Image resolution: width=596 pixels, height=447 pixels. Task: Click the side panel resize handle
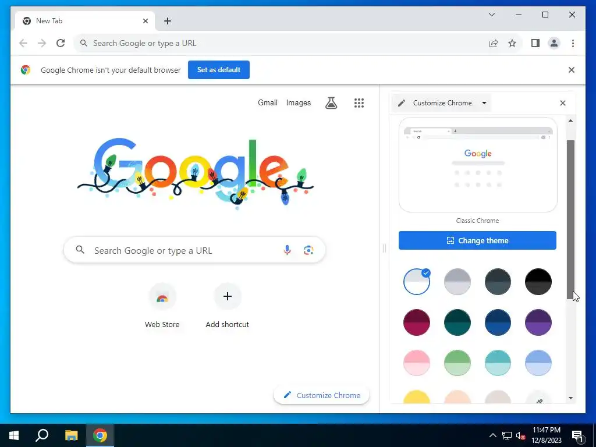[384, 248]
